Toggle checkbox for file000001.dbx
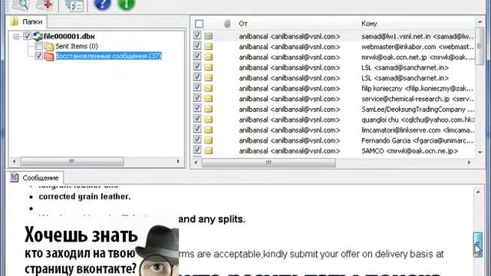The image size is (491, 276). tap(27, 36)
